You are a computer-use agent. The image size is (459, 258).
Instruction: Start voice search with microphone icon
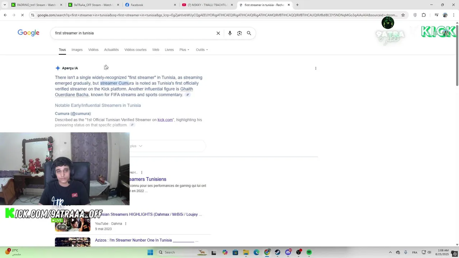pyautogui.click(x=230, y=33)
